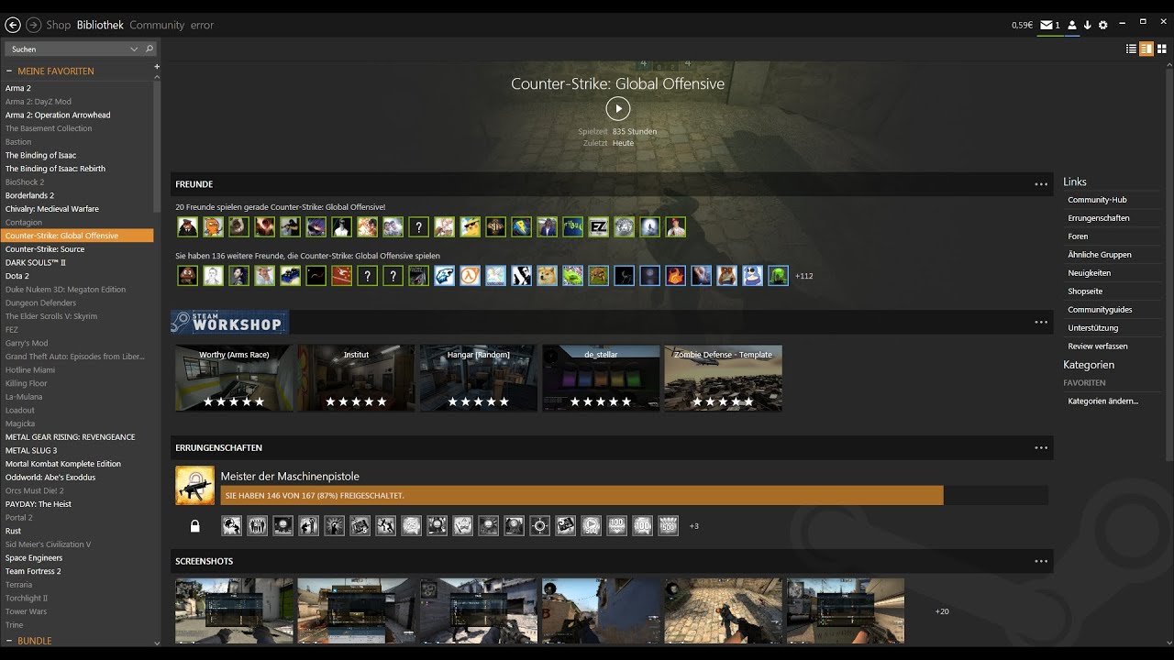Select Rust in the game list
1174x660 pixels.
(13, 531)
